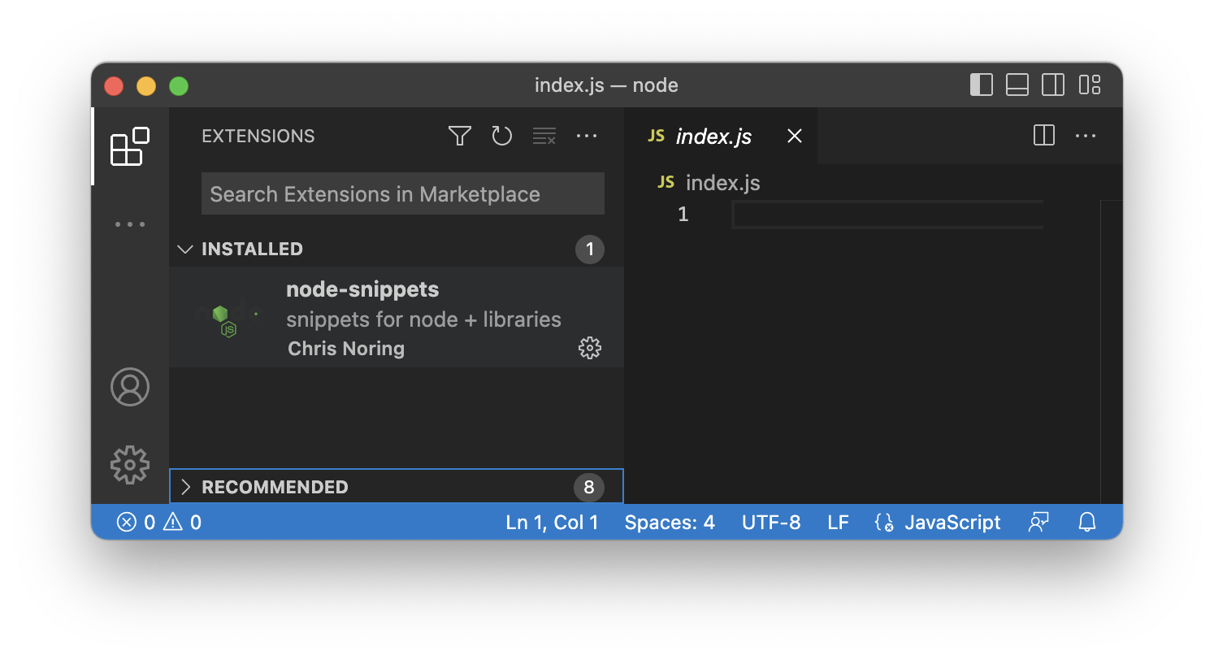Image resolution: width=1214 pixels, height=660 pixels.
Task: Close the index.js tab
Action: (795, 137)
